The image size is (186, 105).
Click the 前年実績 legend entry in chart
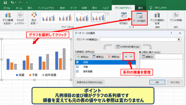49,75
